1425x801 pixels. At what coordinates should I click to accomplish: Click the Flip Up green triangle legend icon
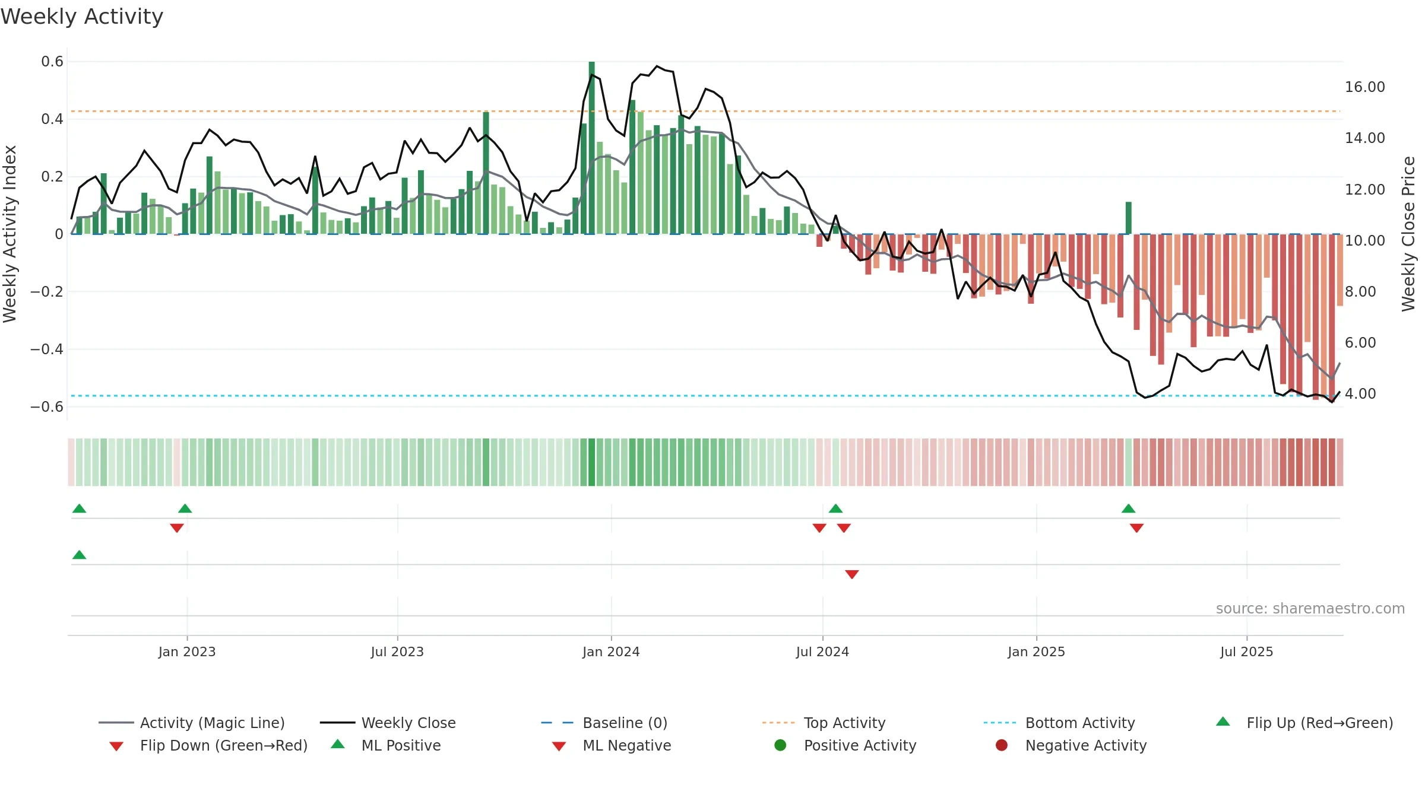click(x=1223, y=721)
